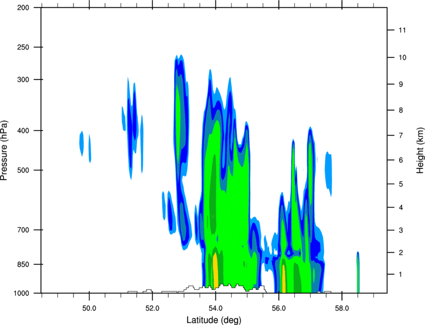
Task: Click the narrow green column near 58.5 latitude
Action: pos(358,272)
